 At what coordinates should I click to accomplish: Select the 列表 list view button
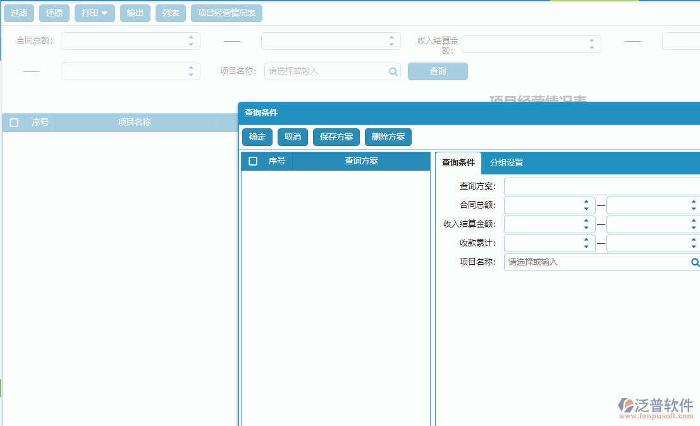point(170,13)
